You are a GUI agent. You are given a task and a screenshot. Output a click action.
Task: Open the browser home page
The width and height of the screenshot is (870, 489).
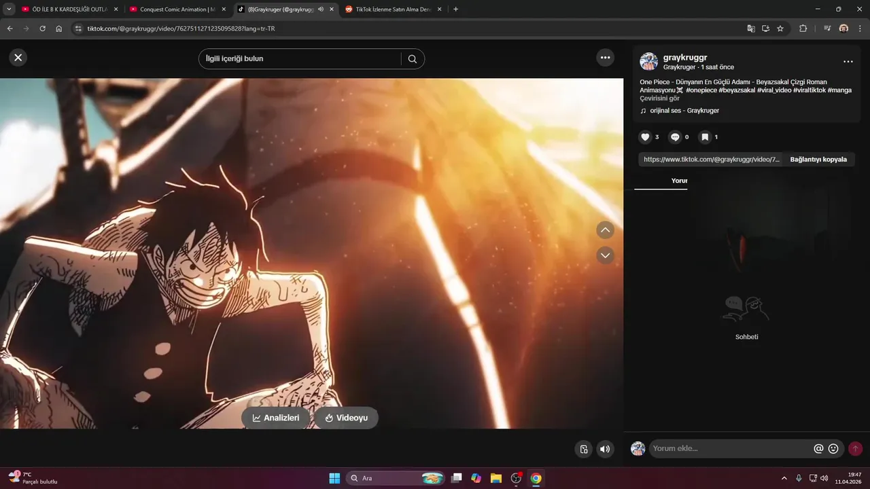coord(59,29)
